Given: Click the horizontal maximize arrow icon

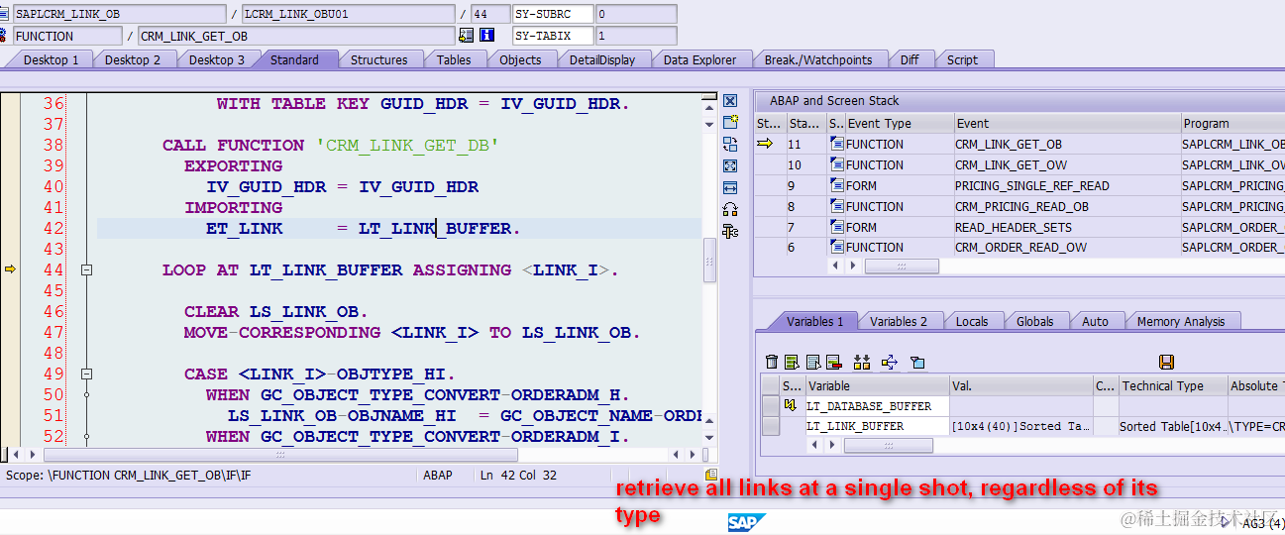Looking at the screenshot, I should click(730, 187).
